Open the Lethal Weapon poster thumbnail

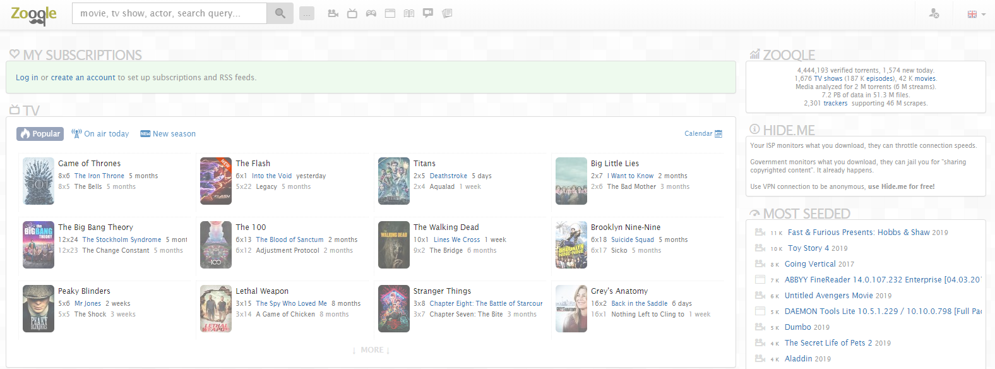216,309
